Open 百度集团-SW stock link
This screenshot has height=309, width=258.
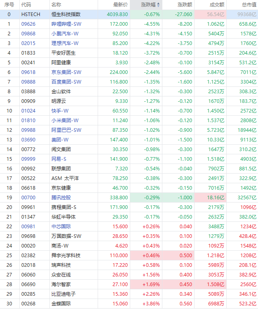click(66, 82)
